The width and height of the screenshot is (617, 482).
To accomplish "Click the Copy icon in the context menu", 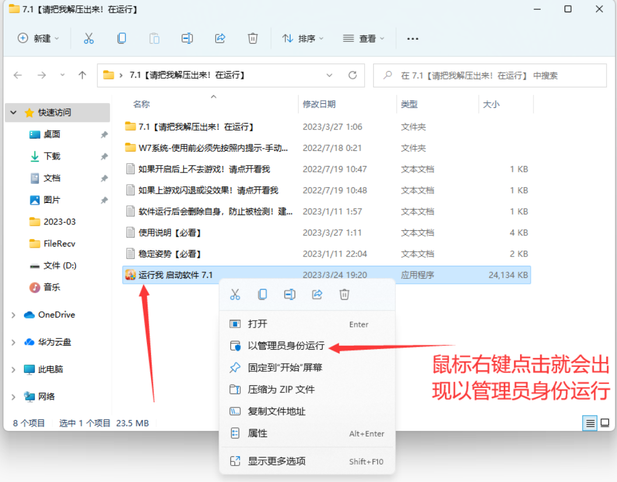I will [x=262, y=294].
